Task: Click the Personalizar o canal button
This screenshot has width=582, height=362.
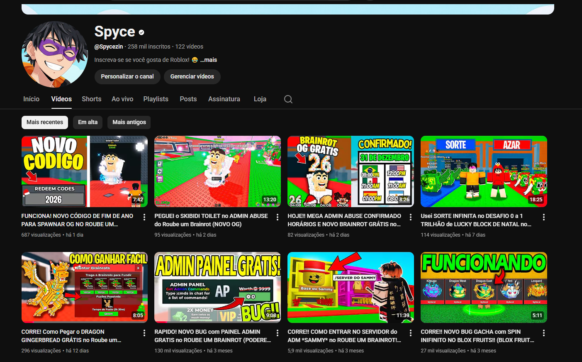Action: pyautogui.click(x=127, y=76)
